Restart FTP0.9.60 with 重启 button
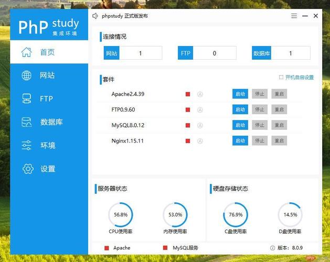The height and width of the screenshot is (262, 330). (x=279, y=110)
